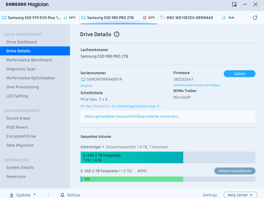Click the Samsung Magician logo
Viewport: 264px width, 198px height.
(x=27, y=4)
